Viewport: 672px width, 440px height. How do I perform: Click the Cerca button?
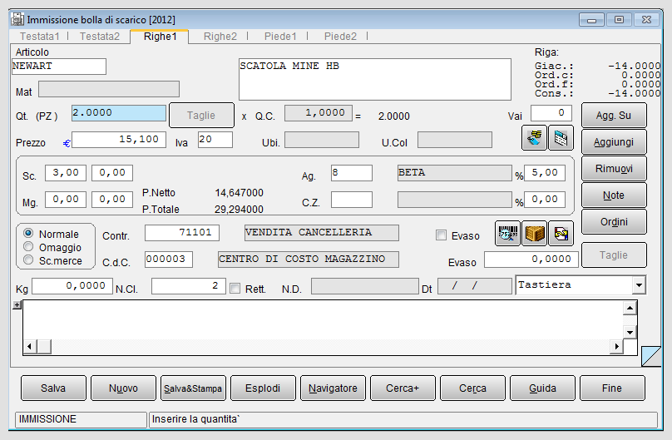point(472,388)
